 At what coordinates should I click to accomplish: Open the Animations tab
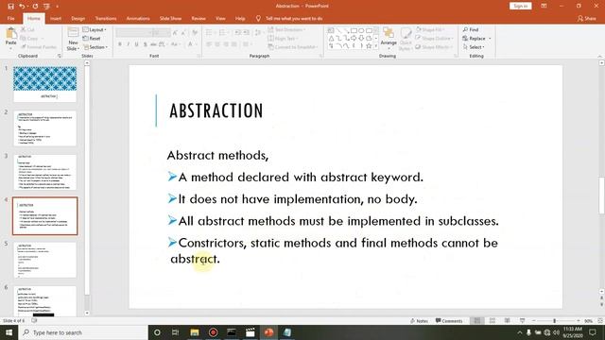(x=138, y=19)
